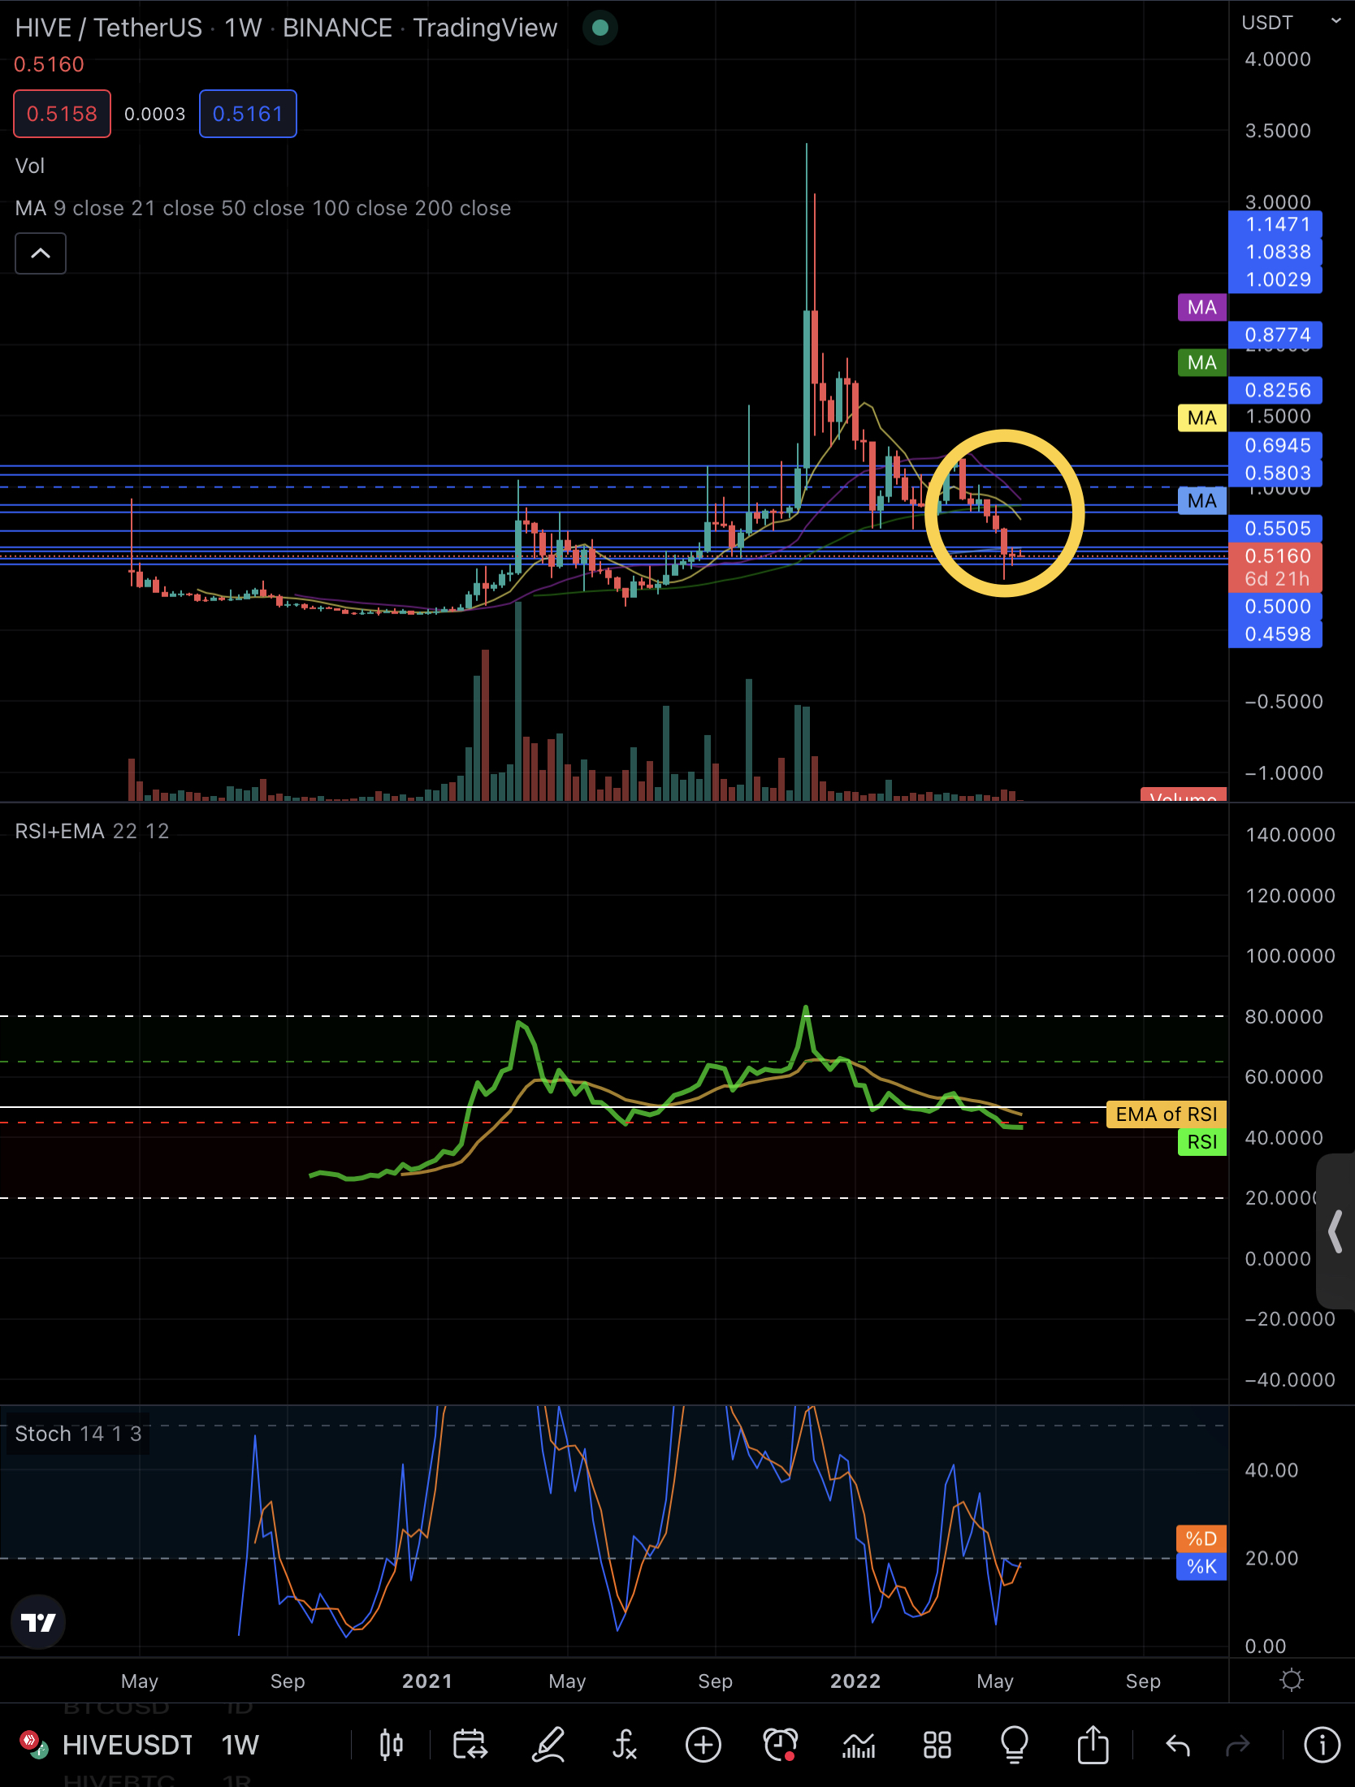
Task: Tap the green market status dot
Action: click(x=600, y=28)
